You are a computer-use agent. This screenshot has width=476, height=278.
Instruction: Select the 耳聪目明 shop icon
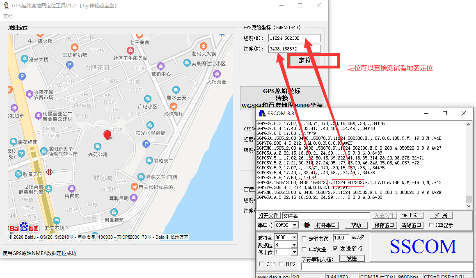click(134, 198)
